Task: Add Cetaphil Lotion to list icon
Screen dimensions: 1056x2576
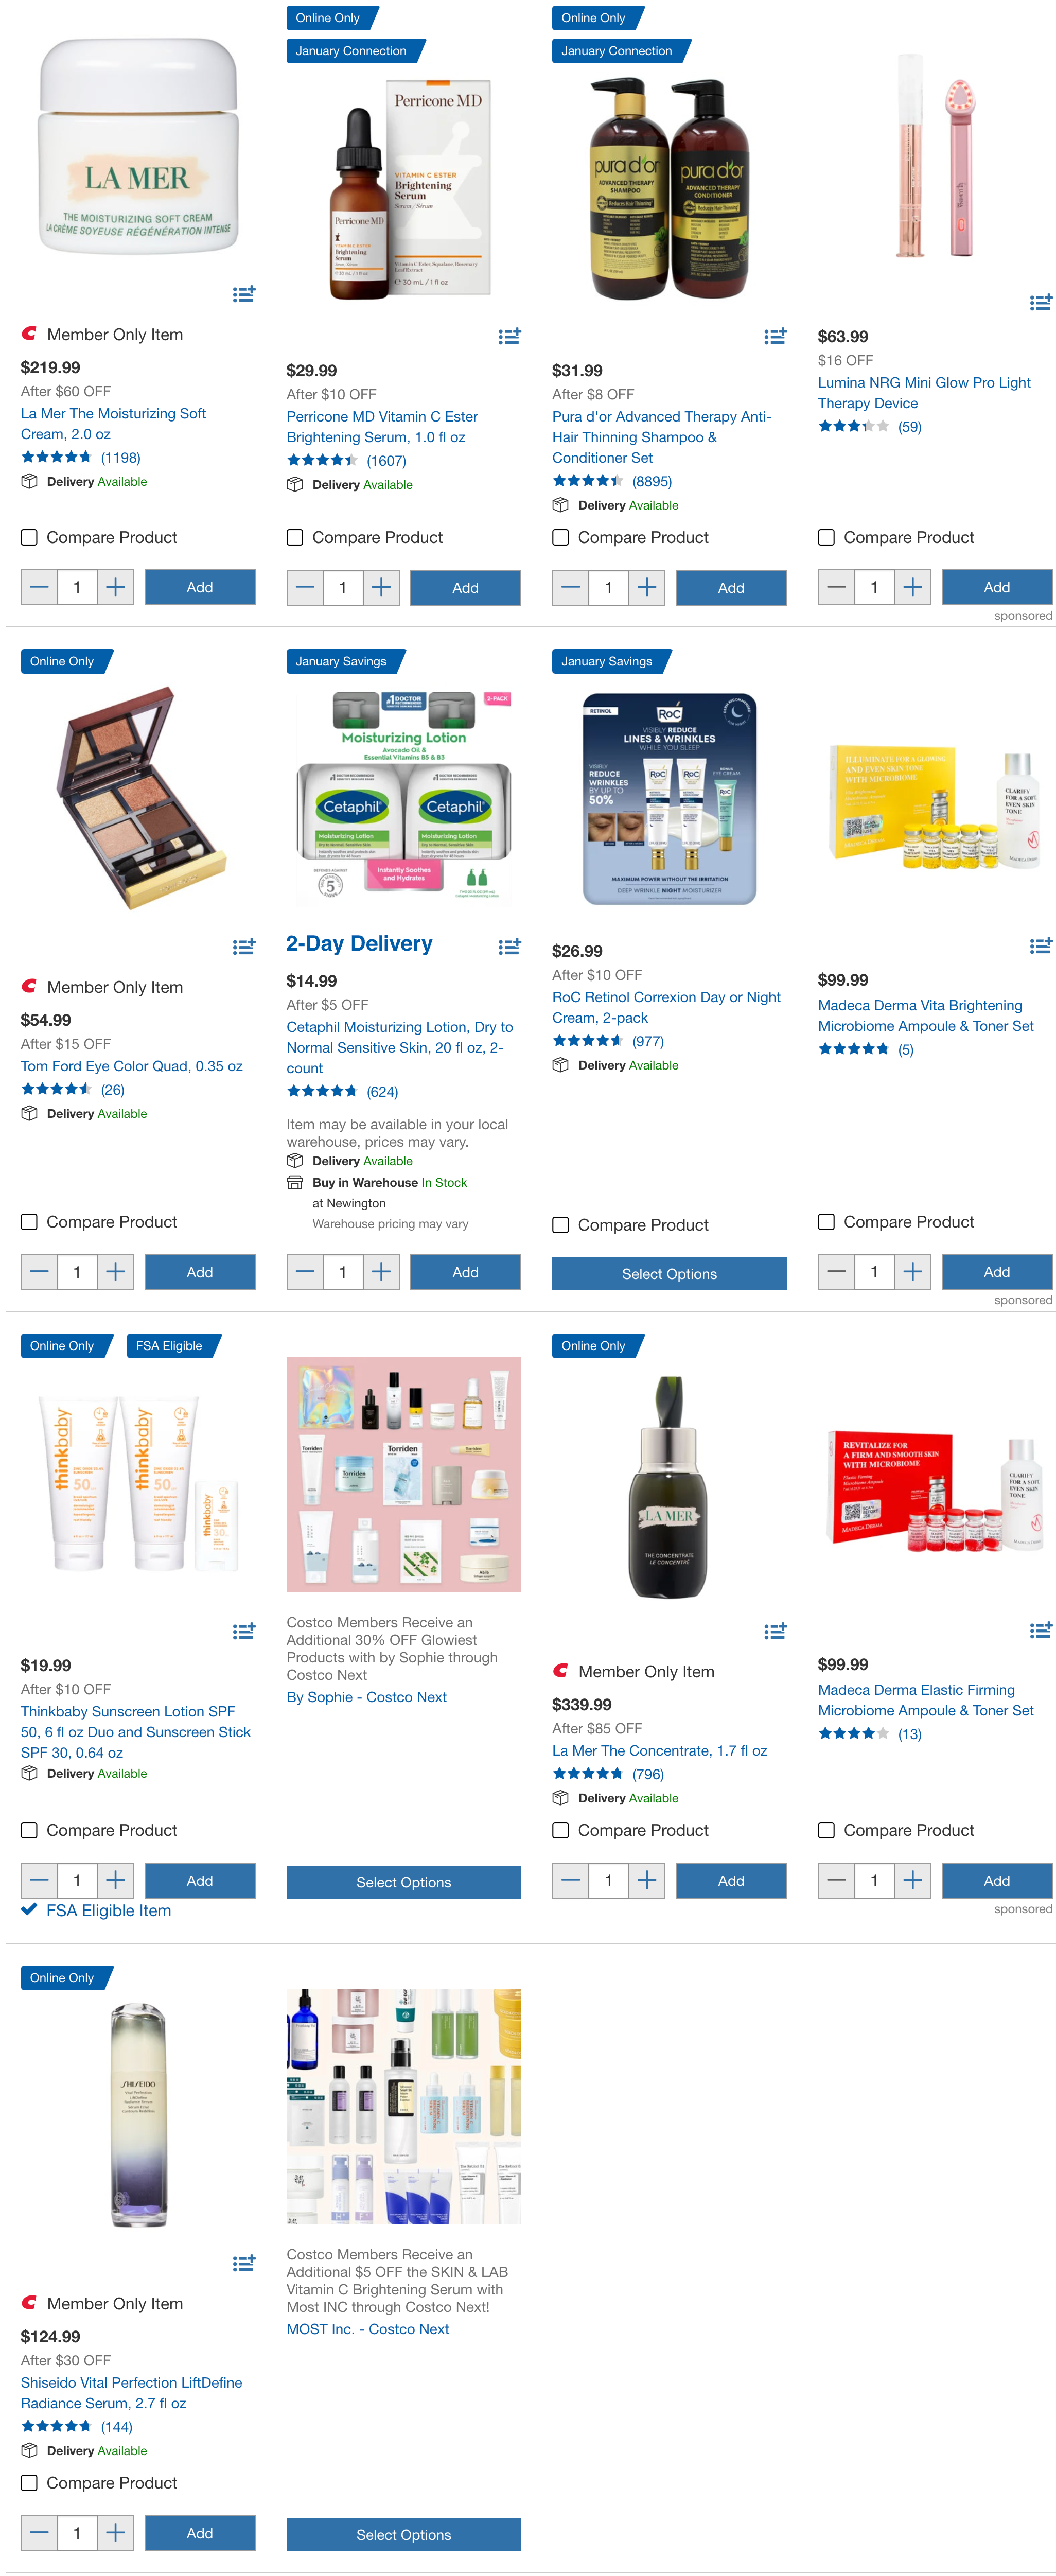Action: [x=510, y=946]
